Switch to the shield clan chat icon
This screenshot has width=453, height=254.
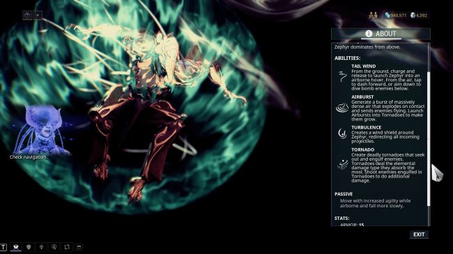(x=29, y=247)
